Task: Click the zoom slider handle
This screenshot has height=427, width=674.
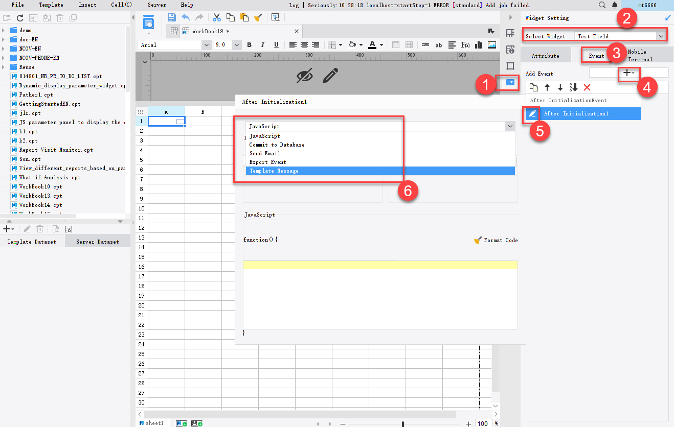Action: pos(403,424)
